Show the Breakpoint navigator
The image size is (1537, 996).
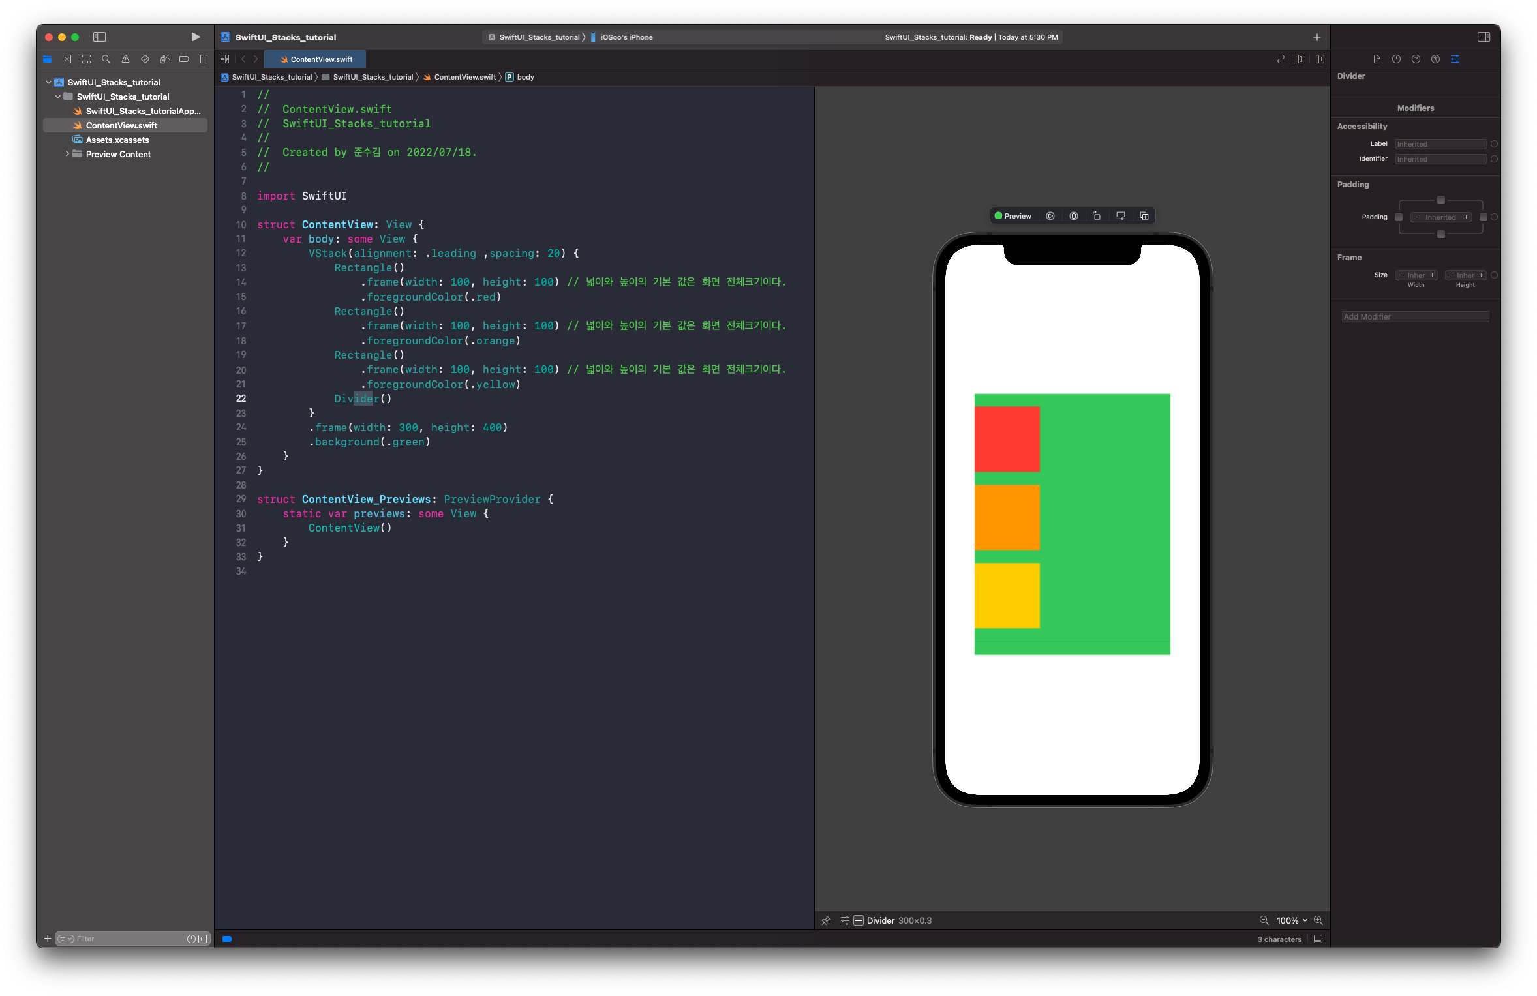[184, 59]
